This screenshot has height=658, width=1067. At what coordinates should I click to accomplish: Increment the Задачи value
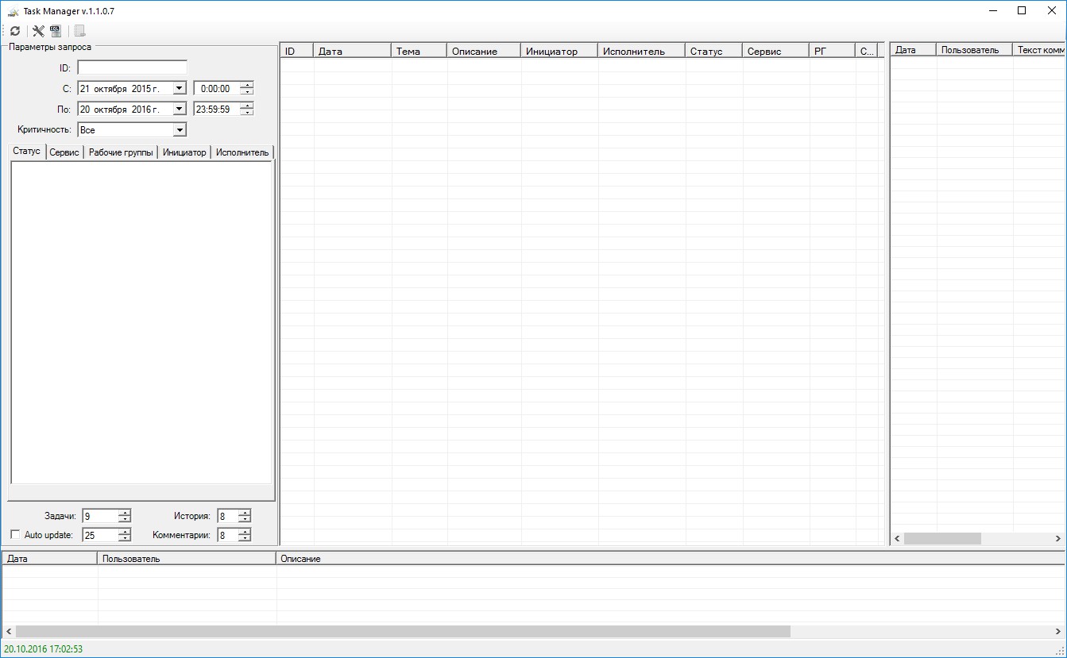[x=124, y=513]
